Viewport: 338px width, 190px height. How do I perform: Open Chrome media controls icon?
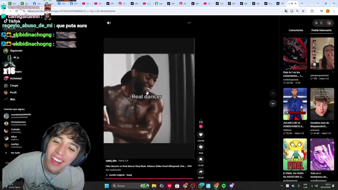click(x=321, y=11)
